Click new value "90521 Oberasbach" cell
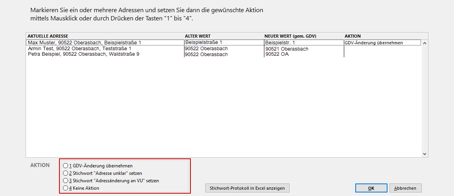Image resolution: width=454 pixels, height=196 pixels. coord(287,49)
